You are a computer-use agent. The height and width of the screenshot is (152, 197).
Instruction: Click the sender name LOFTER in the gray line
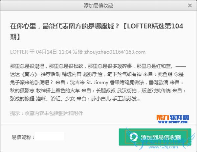click(19, 52)
